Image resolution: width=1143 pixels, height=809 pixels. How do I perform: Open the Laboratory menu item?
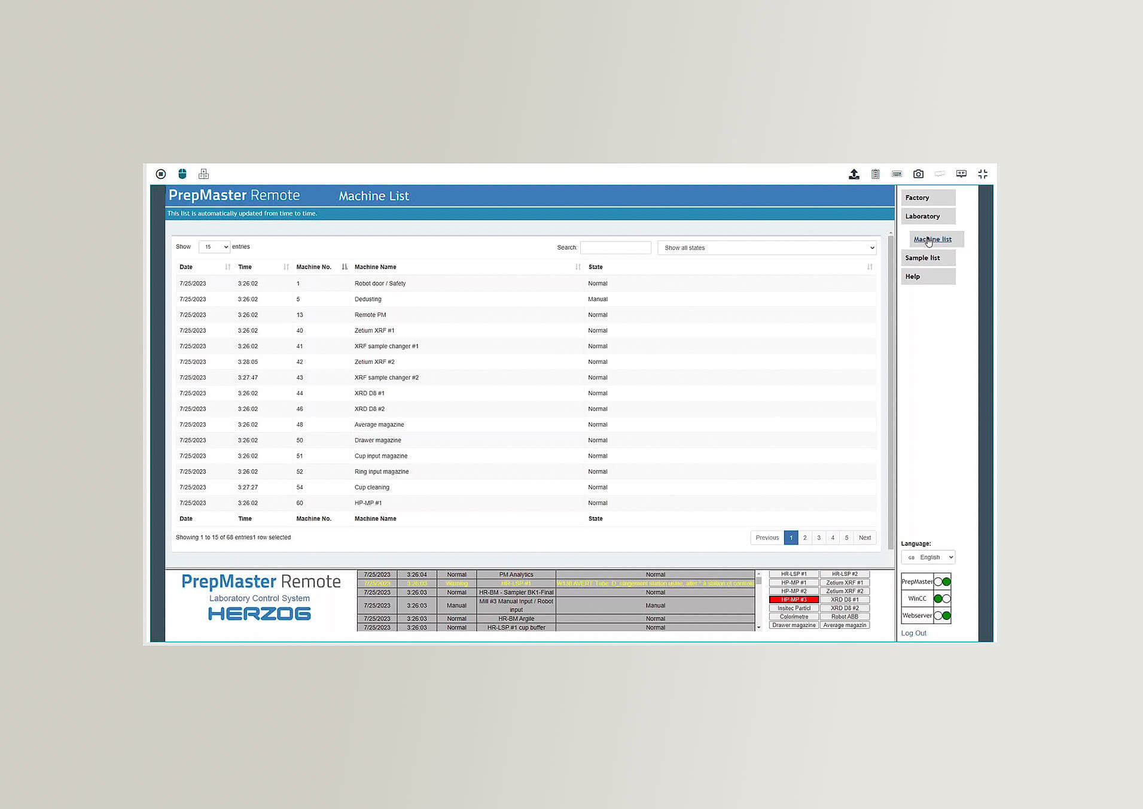tap(928, 216)
